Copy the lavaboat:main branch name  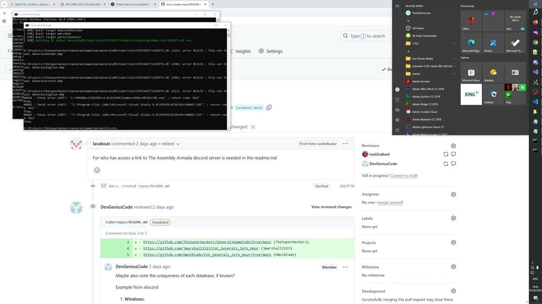269,108
